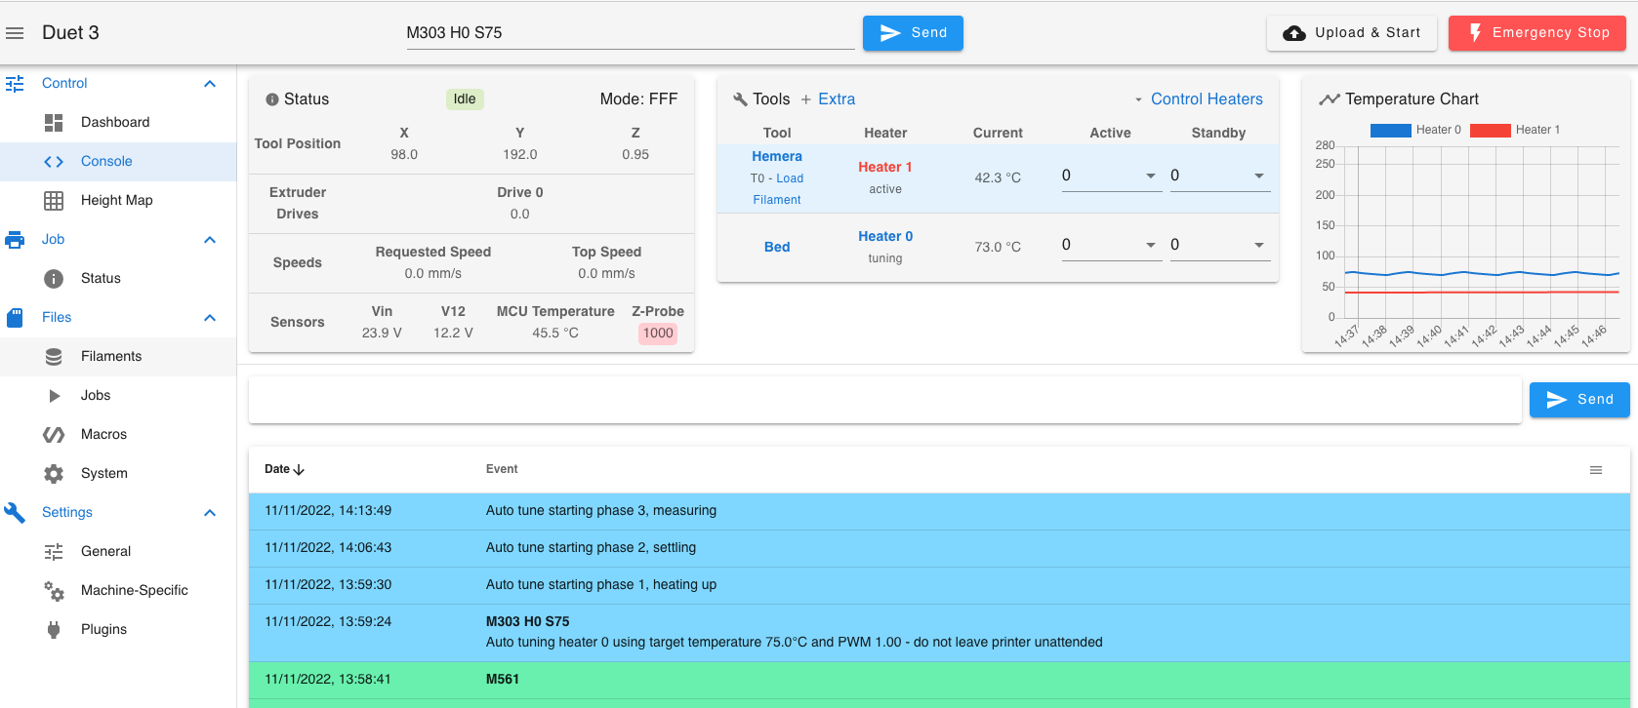
Task: Collapse the Settings section chevron
Action: (x=210, y=513)
